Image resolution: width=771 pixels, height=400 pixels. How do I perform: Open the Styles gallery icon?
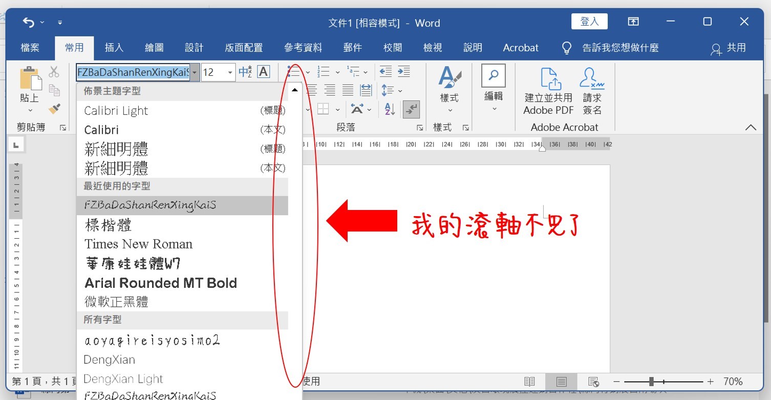[449, 77]
